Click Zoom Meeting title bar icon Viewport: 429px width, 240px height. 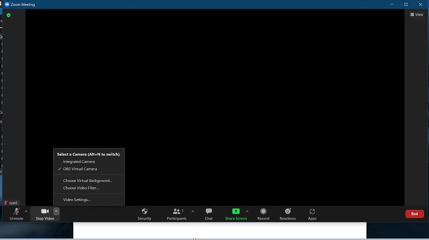tap(7, 4)
